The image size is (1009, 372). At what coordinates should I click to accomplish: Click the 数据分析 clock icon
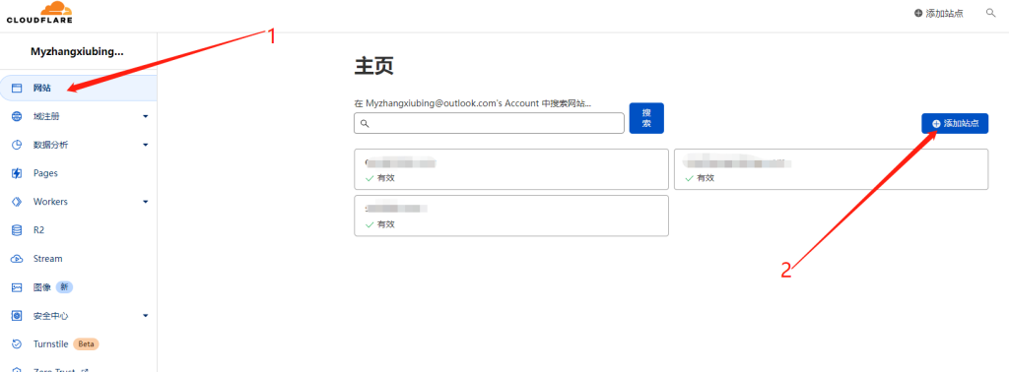coord(18,145)
